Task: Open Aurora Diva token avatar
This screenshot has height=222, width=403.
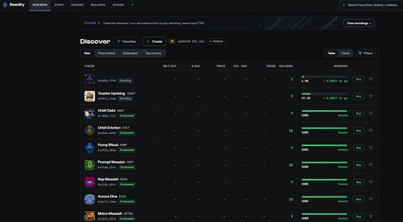Action: (90, 199)
